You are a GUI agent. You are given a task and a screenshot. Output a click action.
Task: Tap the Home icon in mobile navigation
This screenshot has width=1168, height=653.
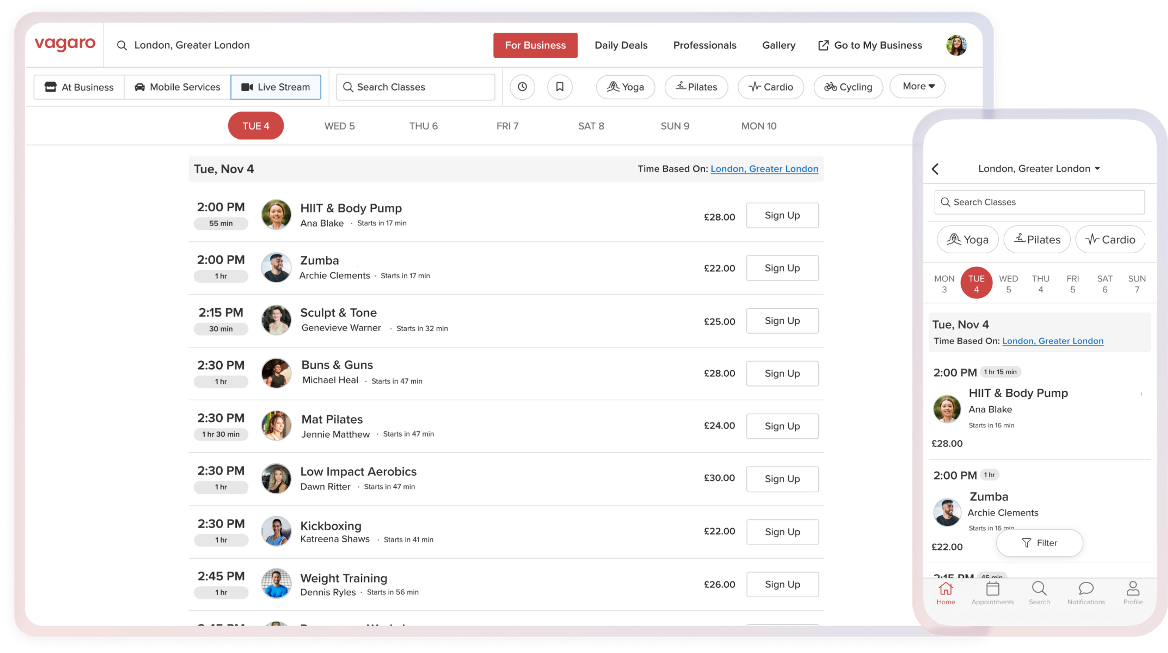coord(946,593)
